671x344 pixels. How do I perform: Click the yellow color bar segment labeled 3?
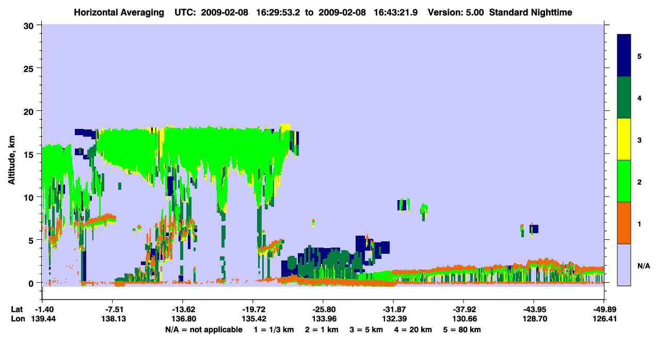click(x=624, y=139)
